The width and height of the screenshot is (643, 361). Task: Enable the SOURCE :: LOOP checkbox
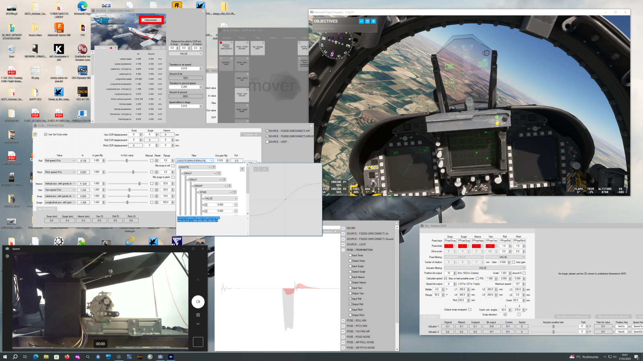click(267, 142)
